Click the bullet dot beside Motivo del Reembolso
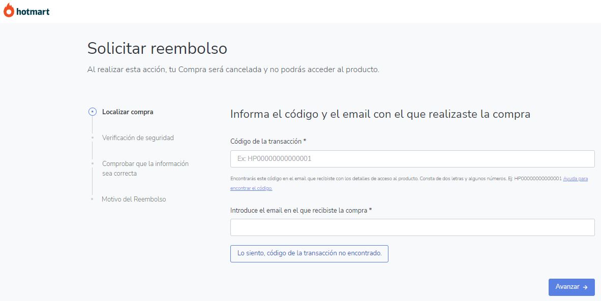 coord(92,199)
